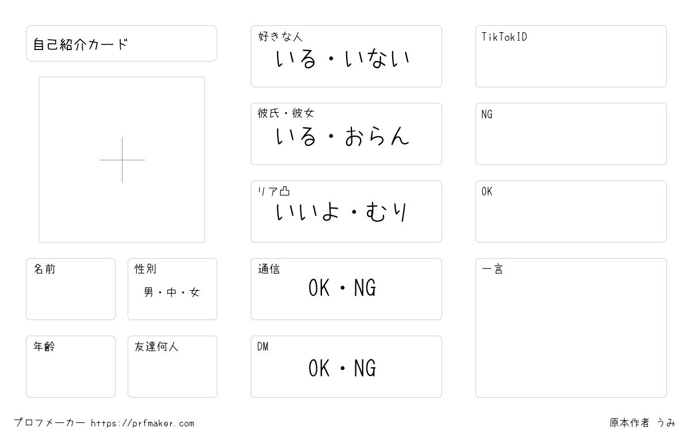Image resolution: width=690 pixels, height=431 pixels.
Task: Click the plus icon in photo box
Action: pyautogui.click(x=122, y=160)
